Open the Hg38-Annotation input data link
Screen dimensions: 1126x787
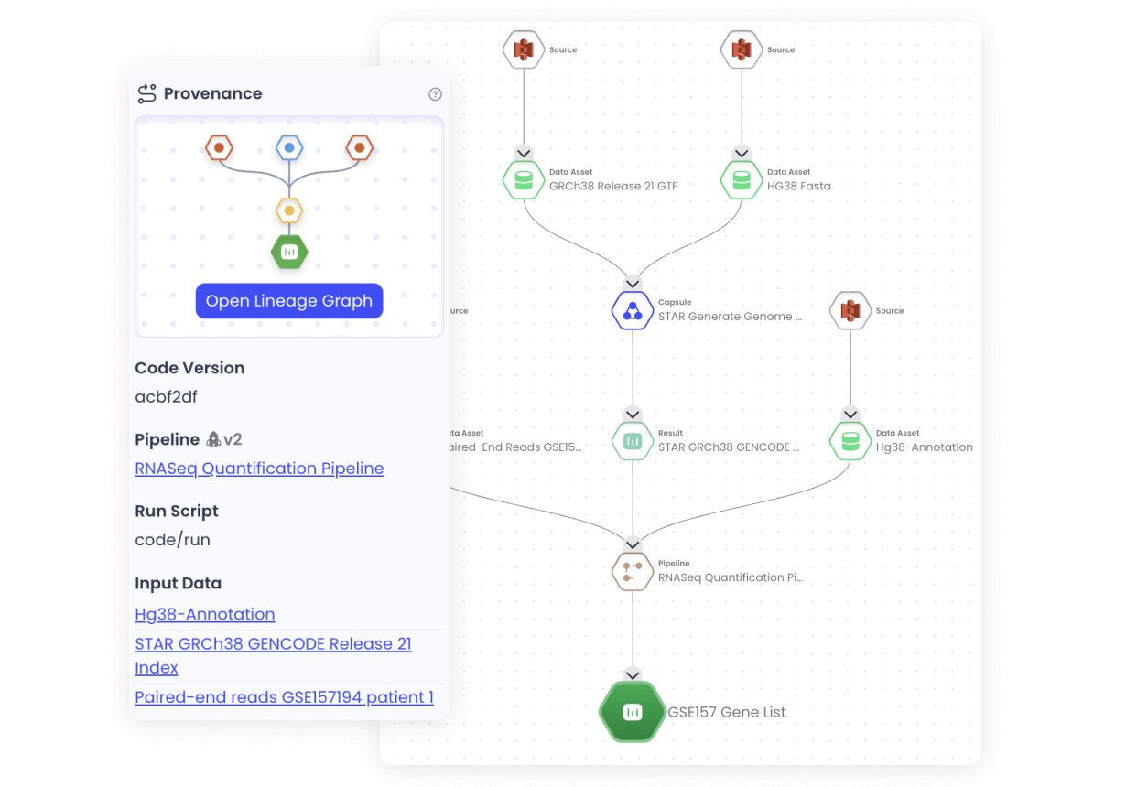[205, 614]
